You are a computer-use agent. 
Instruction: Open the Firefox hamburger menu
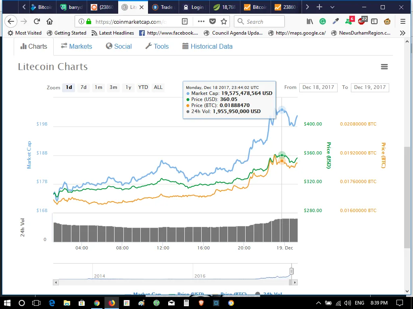tap(403, 22)
